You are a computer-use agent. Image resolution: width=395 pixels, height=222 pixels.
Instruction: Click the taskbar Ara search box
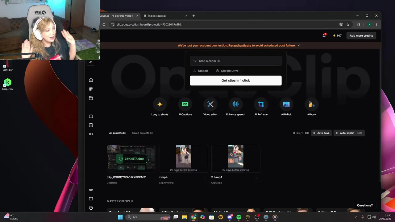(x=148, y=217)
